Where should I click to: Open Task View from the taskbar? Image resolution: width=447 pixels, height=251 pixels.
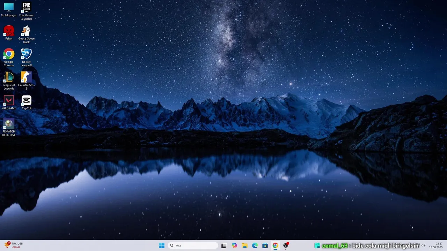coord(223,245)
